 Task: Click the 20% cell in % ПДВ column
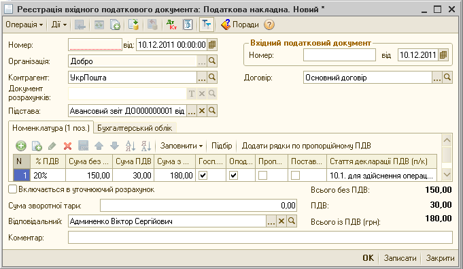point(48,176)
